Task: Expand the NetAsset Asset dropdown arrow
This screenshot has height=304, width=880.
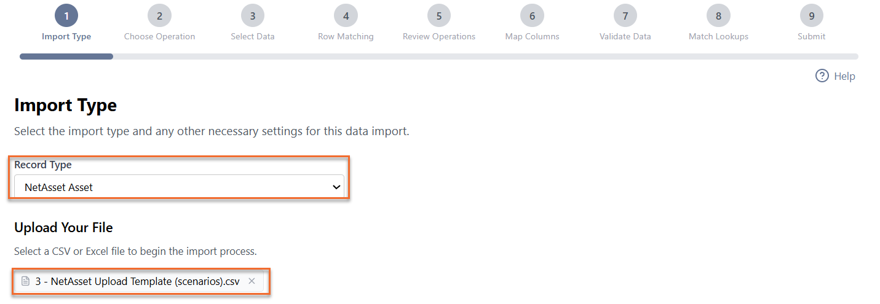Action: coord(336,187)
